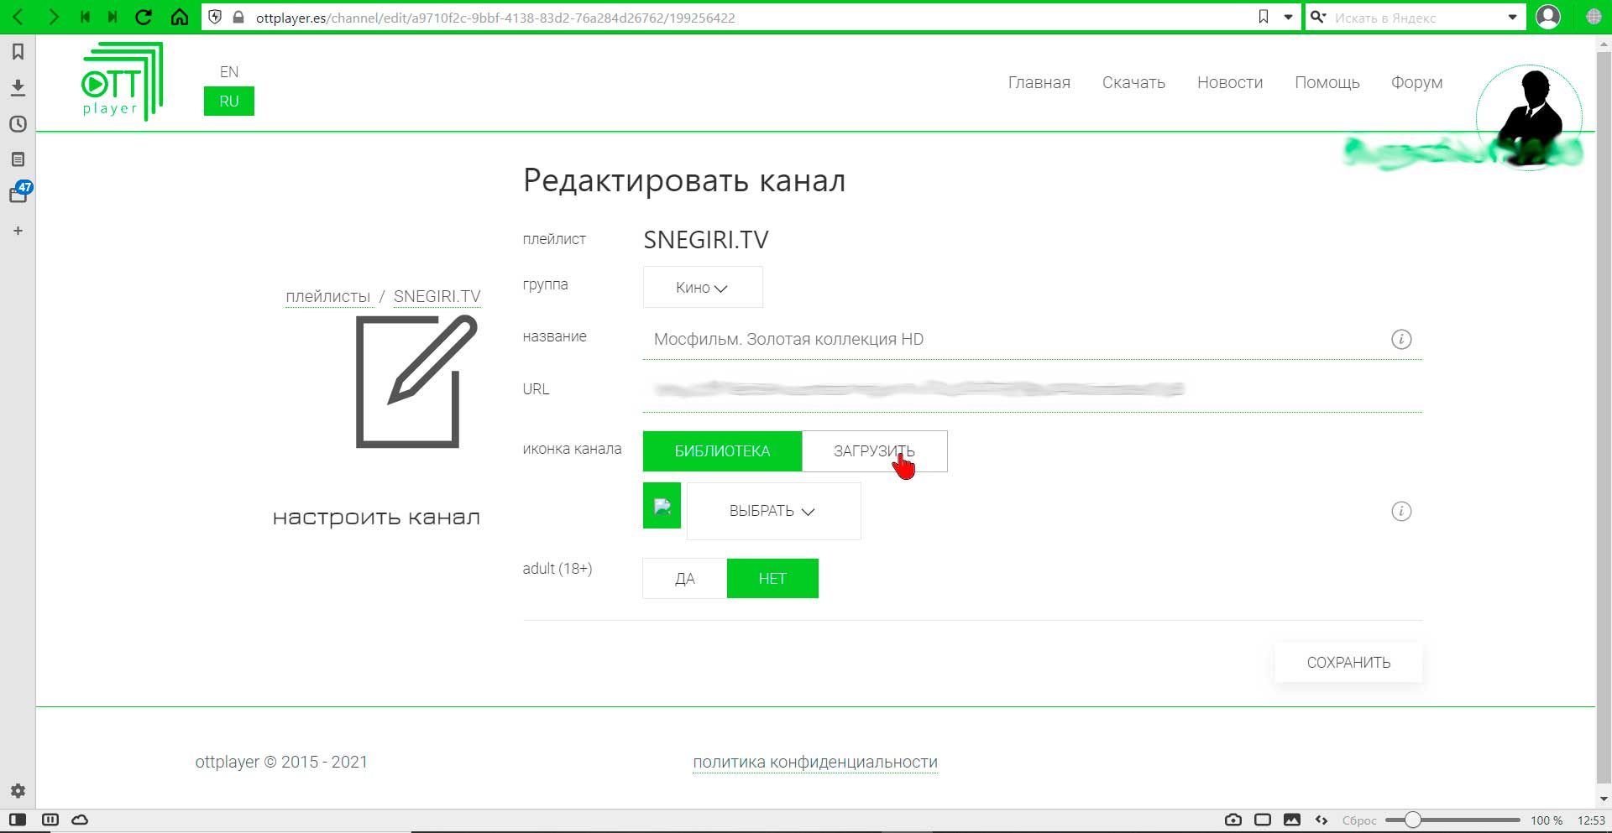Select the БИБЛИОТЕКА icon source
Image resolution: width=1612 pixels, height=833 pixels.
coord(722,451)
